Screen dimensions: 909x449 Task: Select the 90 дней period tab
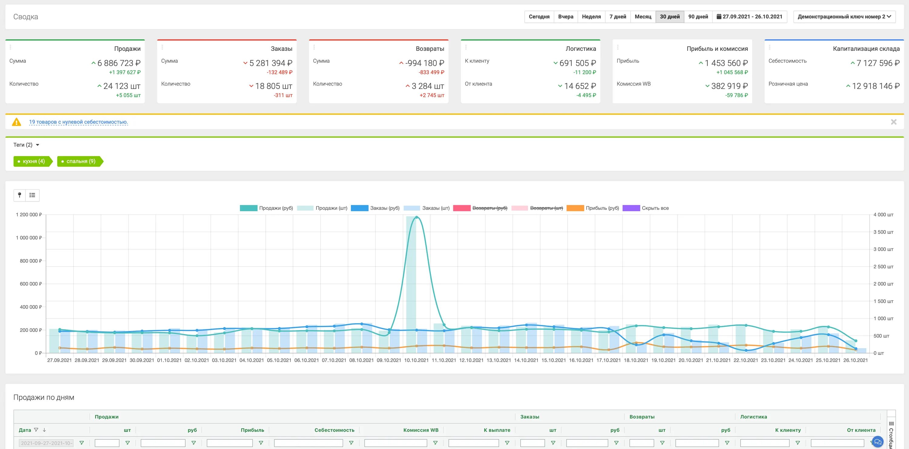click(698, 17)
